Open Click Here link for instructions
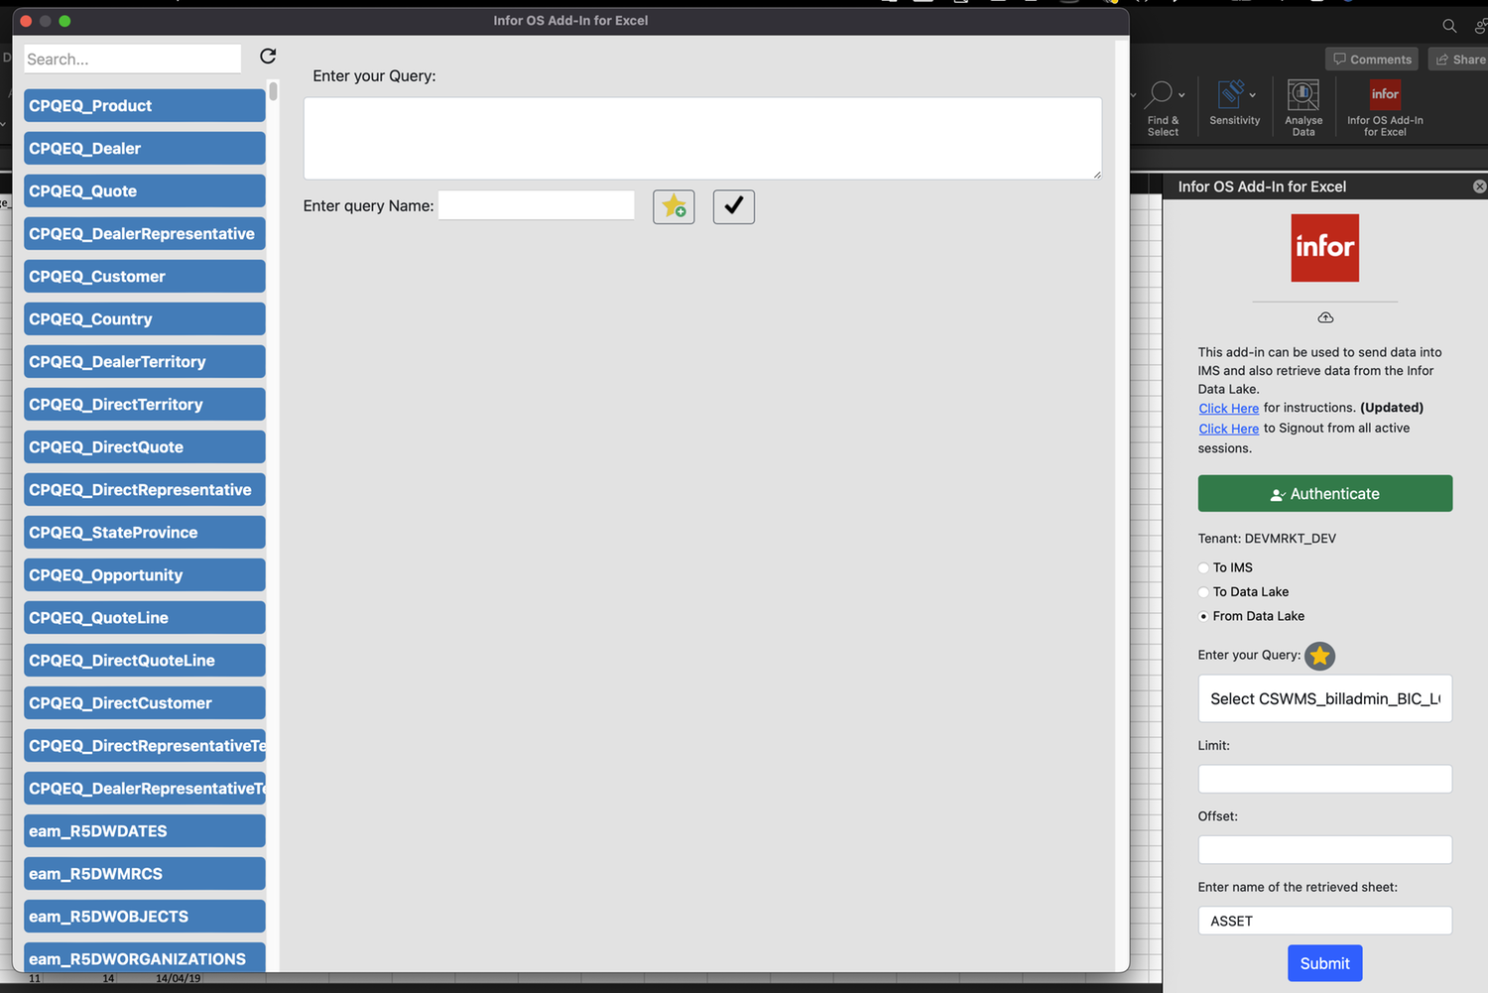This screenshot has width=1488, height=993. [1228, 408]
